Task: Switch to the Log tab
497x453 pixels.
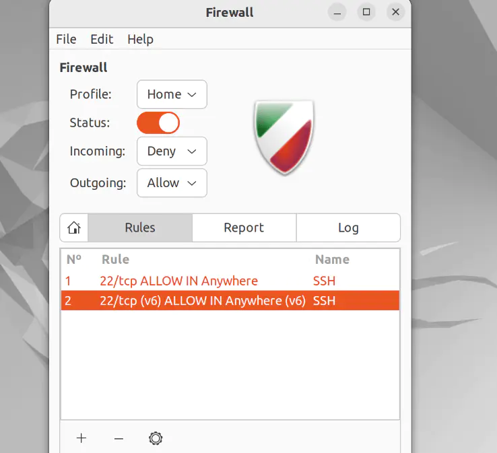Action: pos(348,228)
